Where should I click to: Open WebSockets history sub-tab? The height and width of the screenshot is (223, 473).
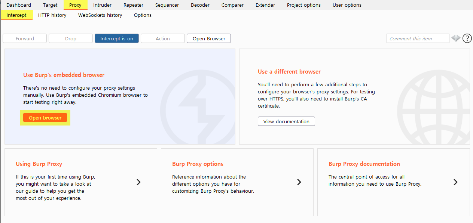[x=100, y=15]
